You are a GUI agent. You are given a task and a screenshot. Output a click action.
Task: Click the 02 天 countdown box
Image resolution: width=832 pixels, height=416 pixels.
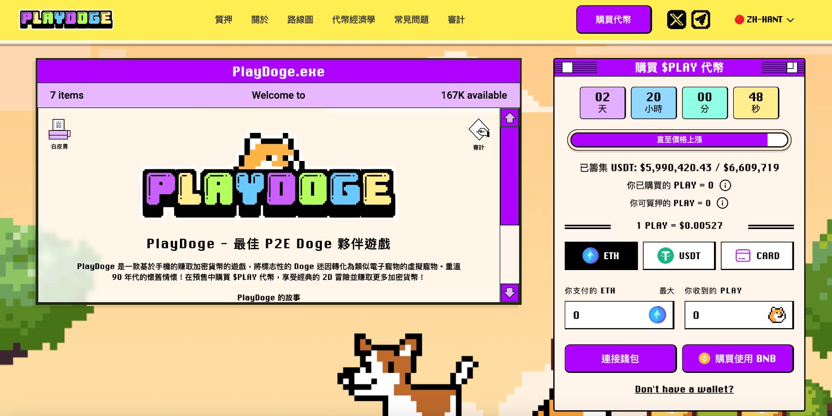603,103
